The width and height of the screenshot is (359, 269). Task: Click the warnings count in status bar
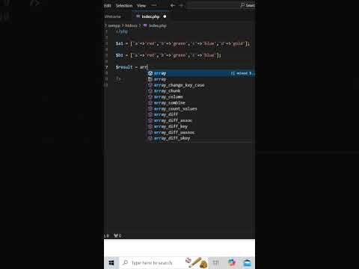click(106, 235)
